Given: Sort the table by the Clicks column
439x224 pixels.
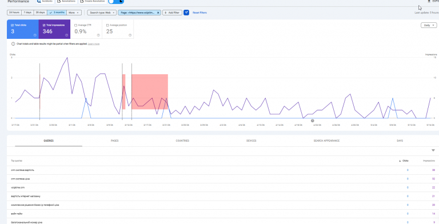Looking at the screenshot, I should click(404, 161).
